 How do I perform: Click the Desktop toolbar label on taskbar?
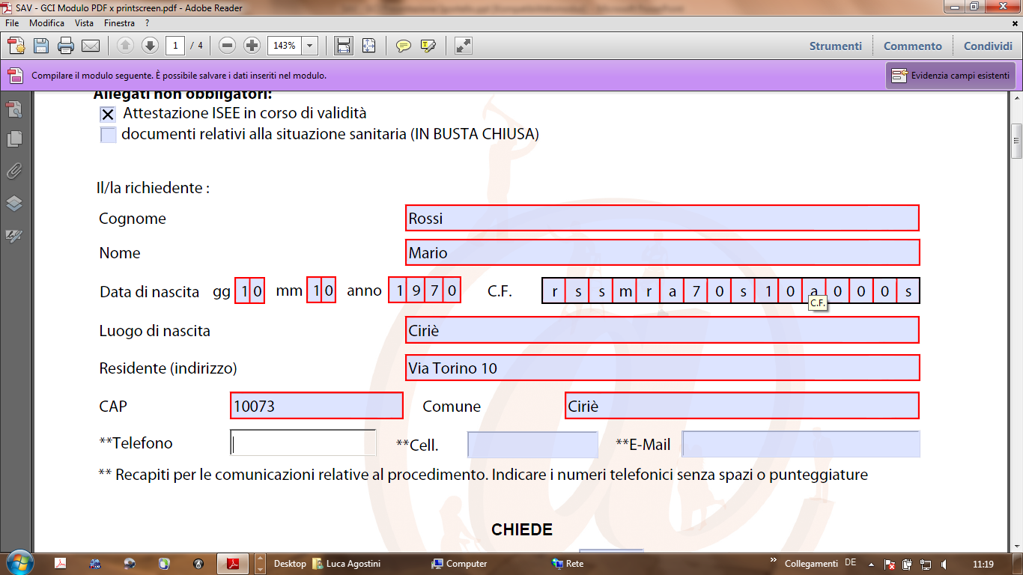(x=290, y=564)
